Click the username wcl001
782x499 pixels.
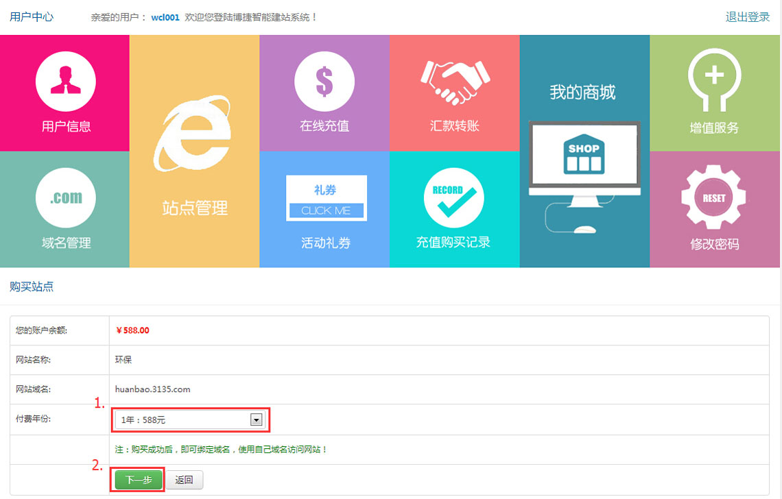coord(165,17)
